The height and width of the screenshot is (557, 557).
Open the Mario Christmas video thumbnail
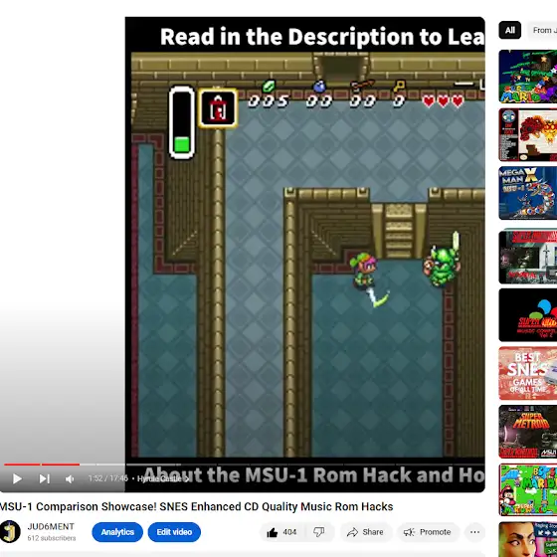528,77
